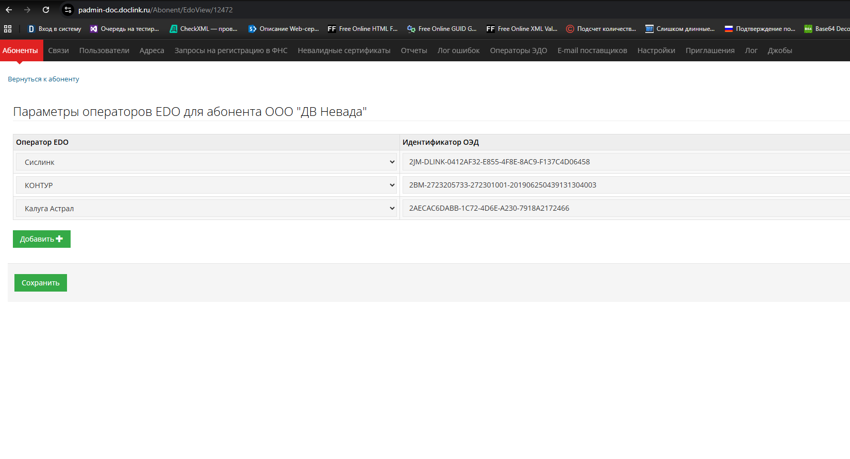The image size is (850, 459).
Task: Open the Джобы menu item
Action: coord(780,50)
